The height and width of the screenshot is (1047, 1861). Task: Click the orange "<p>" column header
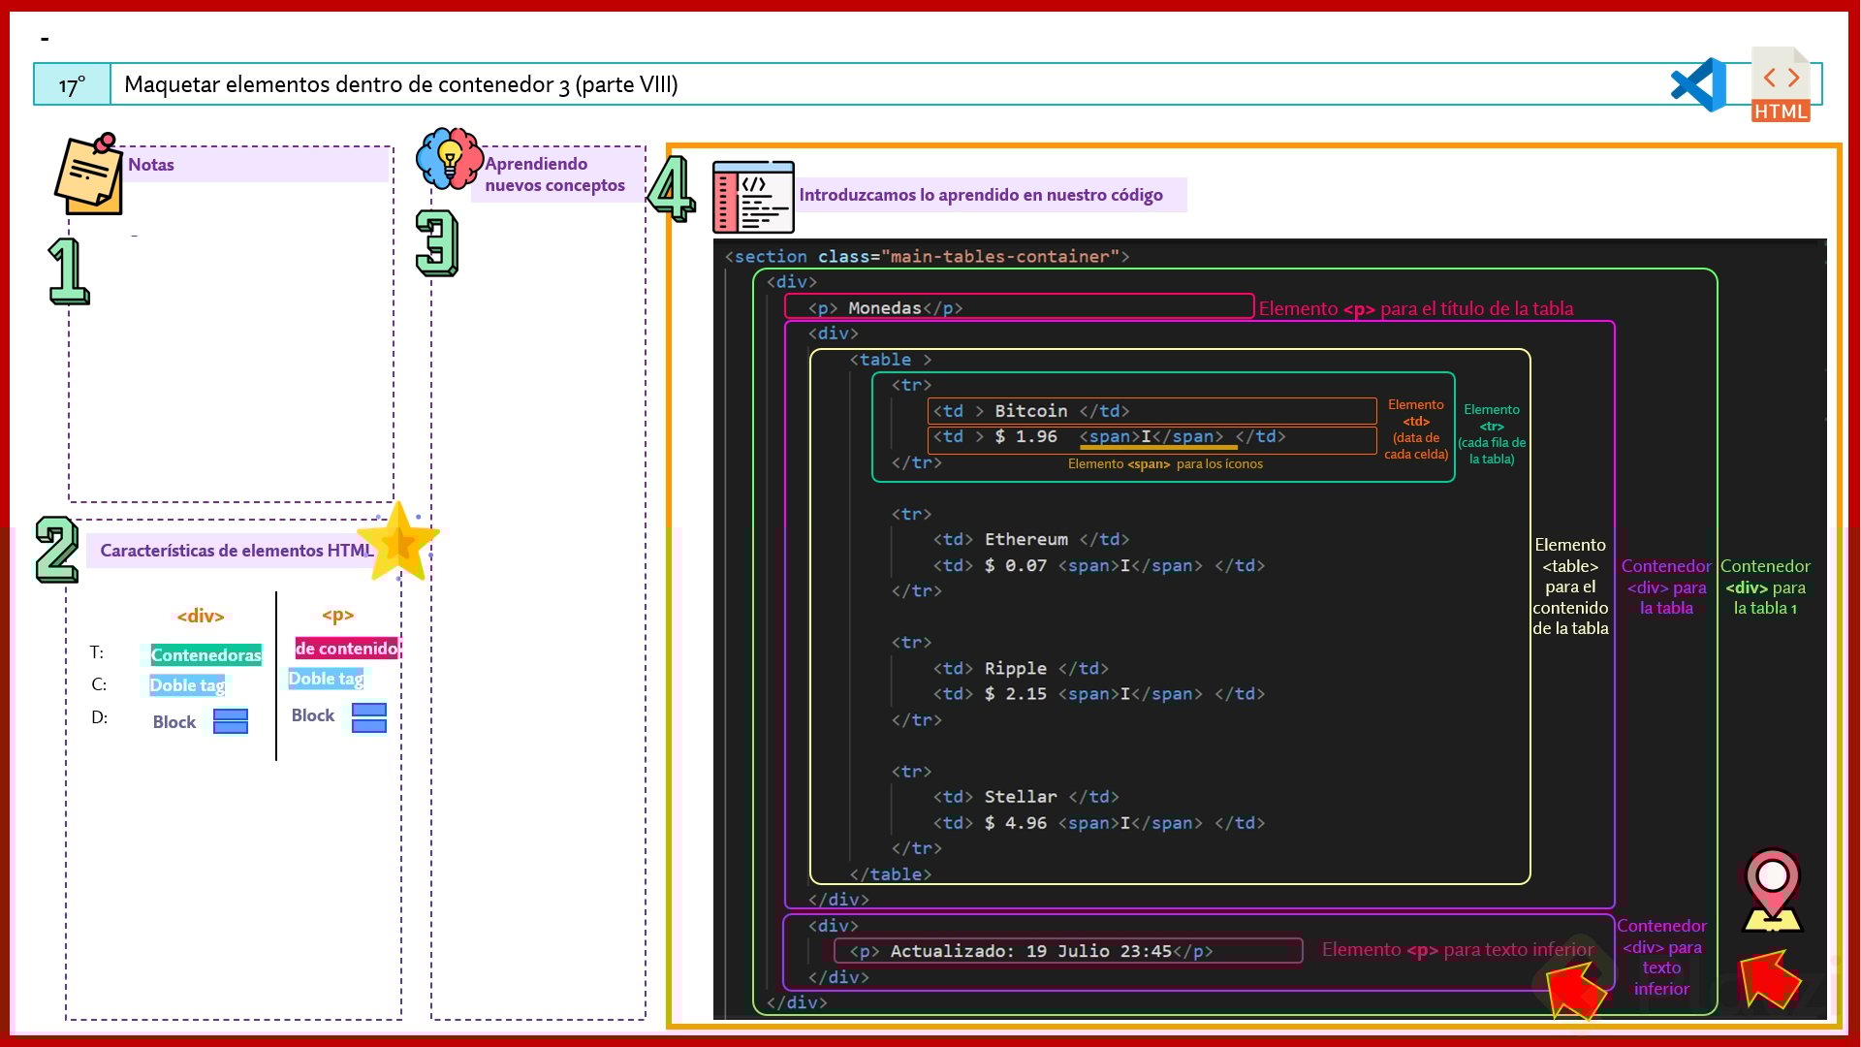tap(338, 615)
